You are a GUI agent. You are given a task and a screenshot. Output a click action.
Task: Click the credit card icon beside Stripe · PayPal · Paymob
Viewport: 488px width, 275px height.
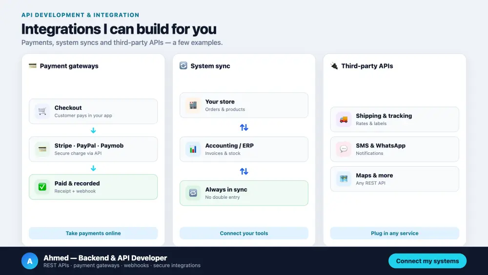point(42,149)
